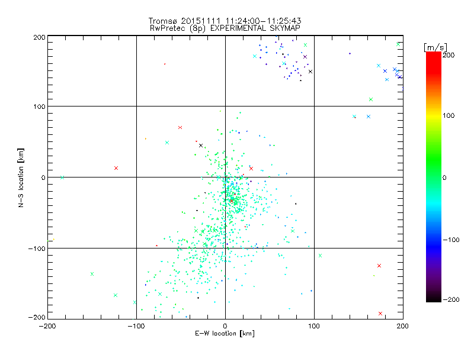The width and height of the screenshot is (474, 355).
Task: Click the '0' label on the E-W axis
Action: 225,326
